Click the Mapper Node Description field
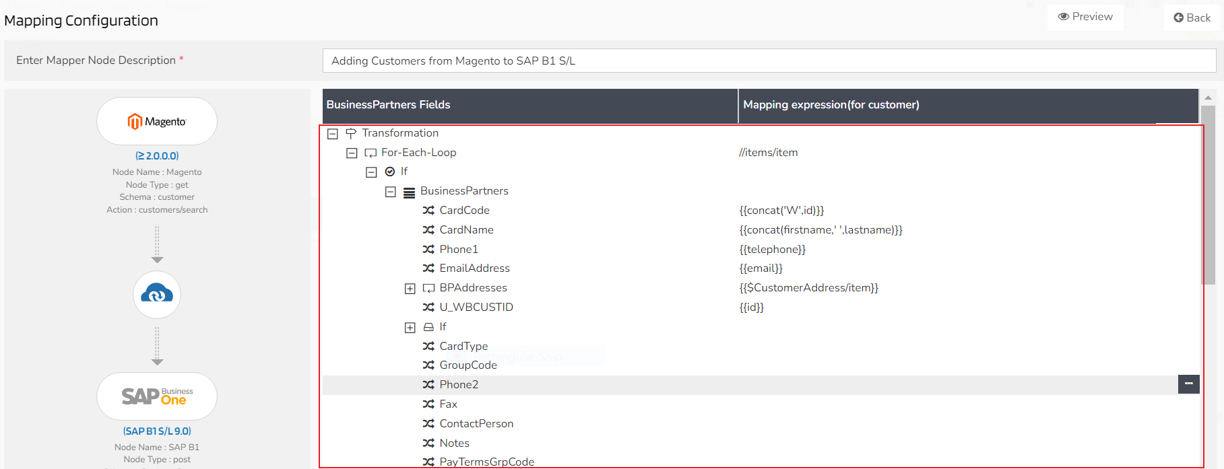The width and height of the screenshot is (1224, 469). 769,61
